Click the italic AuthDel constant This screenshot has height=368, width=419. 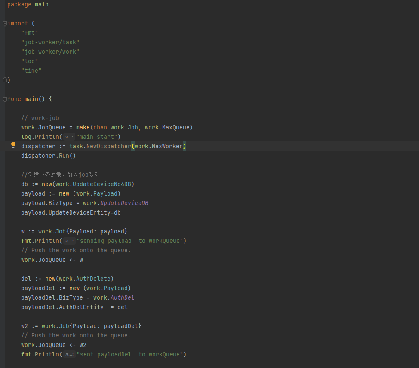pyautogui.click(x=123, y=298)
